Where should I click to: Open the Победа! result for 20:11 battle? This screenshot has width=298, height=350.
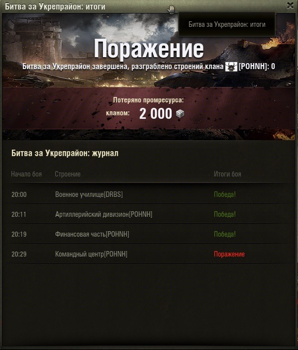coord(225,214)
